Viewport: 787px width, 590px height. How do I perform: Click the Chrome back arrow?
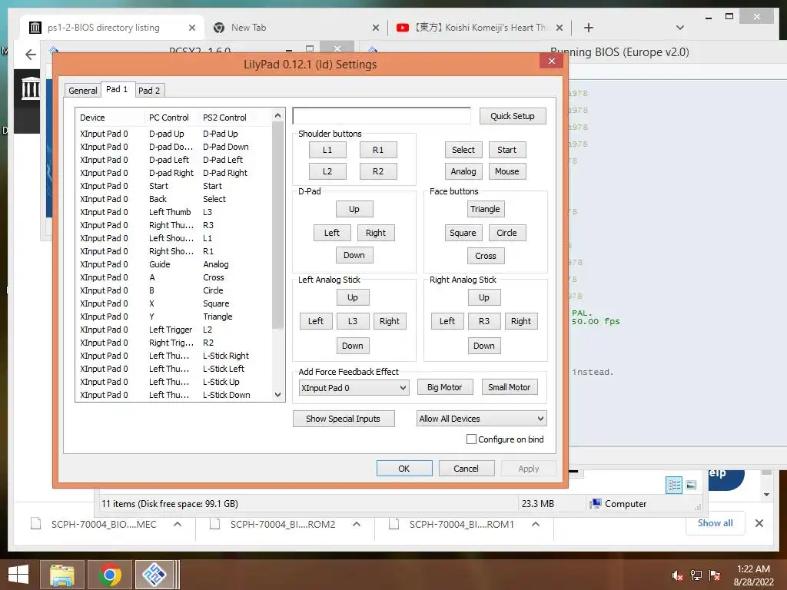[x=31, y=55]
